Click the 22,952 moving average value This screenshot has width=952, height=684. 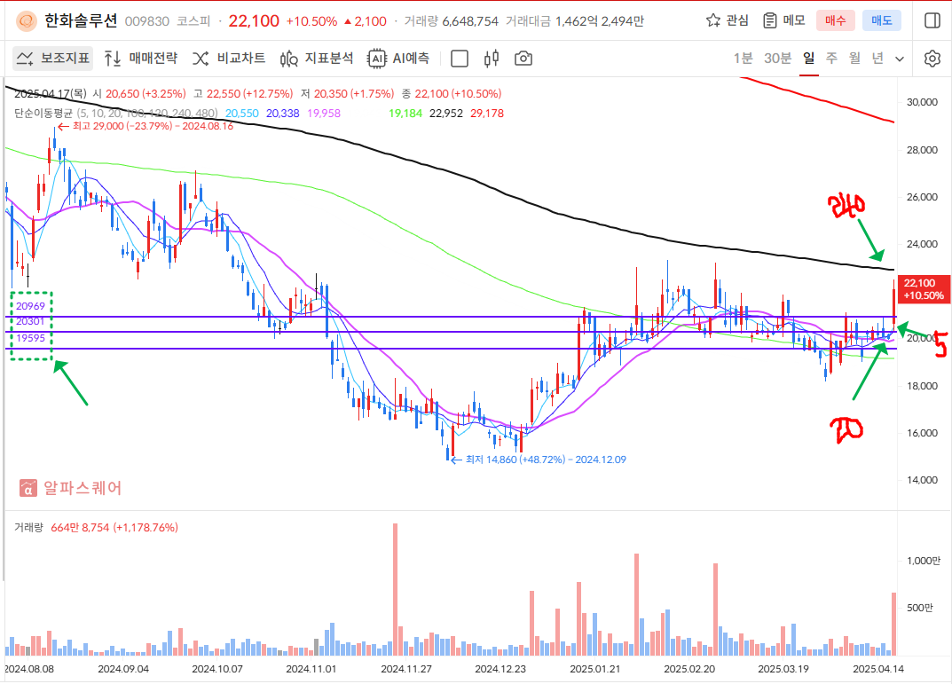445,113
